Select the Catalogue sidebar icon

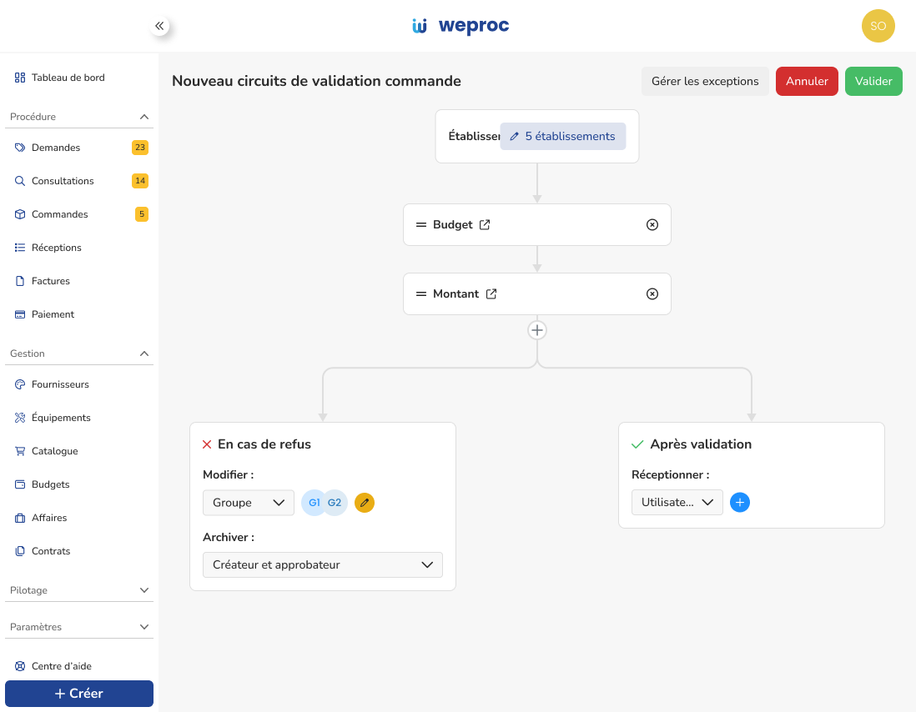20,450
